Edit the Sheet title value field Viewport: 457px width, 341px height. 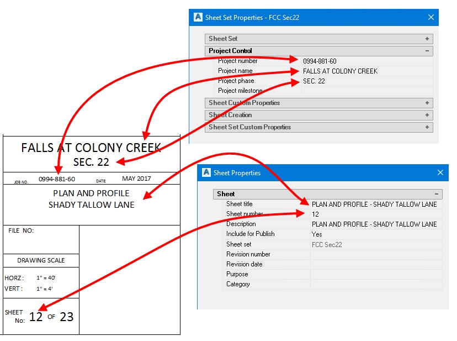pyautogui.click(x=376, y=204)
